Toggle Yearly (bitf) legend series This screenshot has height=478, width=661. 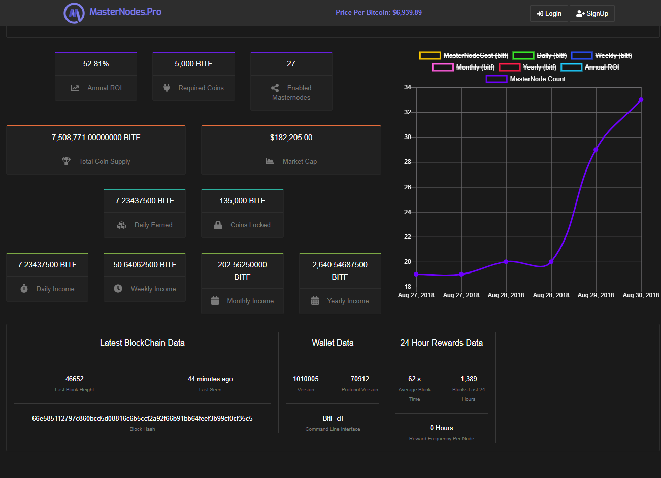[x=528, y=67]
